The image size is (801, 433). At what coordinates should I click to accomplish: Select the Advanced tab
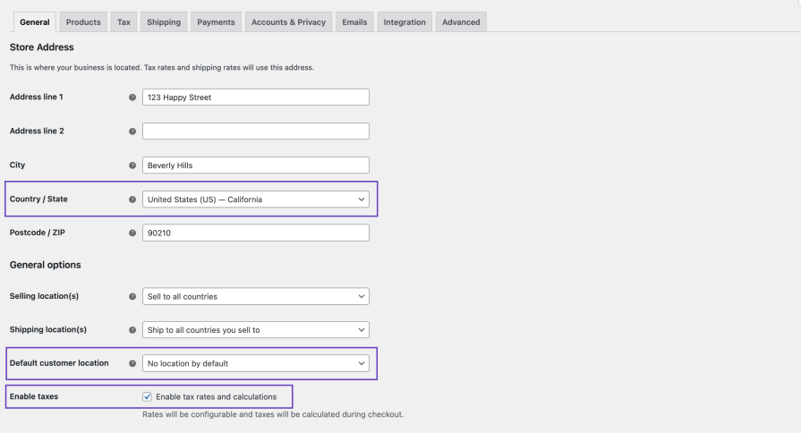(x=461, y=22)
